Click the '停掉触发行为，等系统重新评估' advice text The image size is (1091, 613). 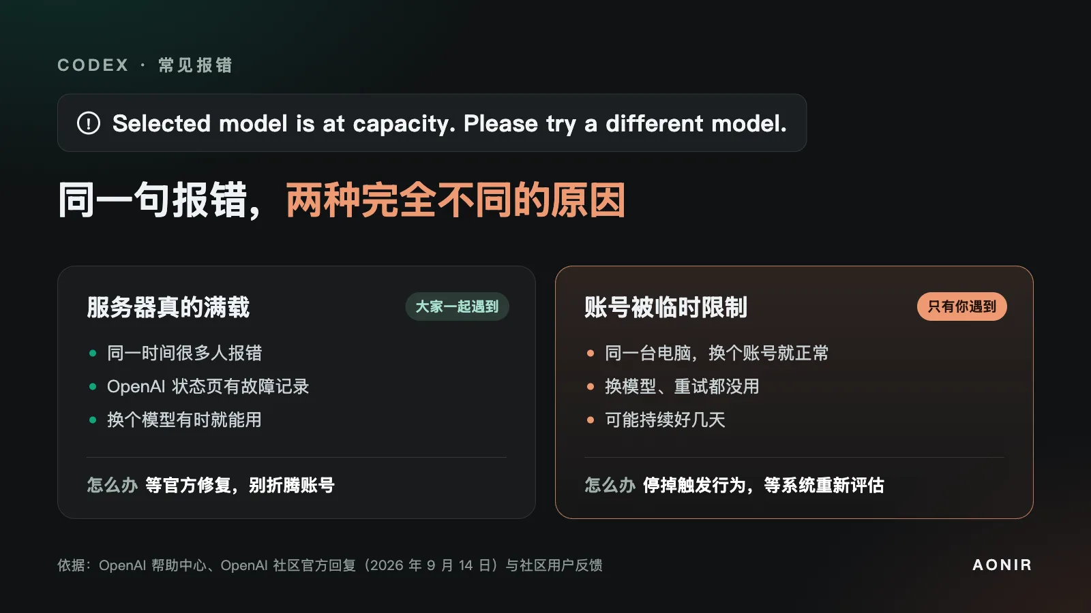click(764, 485)
